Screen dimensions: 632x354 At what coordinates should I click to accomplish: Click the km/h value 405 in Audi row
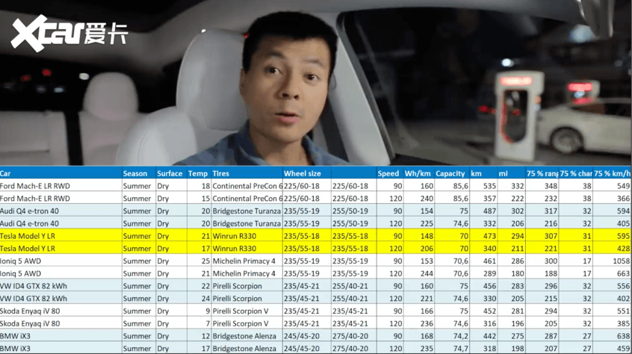click(x=623, y=223)
